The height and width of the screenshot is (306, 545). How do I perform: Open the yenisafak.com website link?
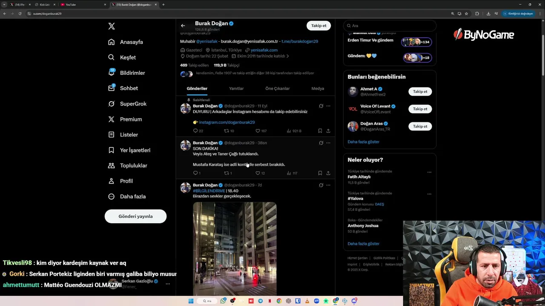point(264,50)
